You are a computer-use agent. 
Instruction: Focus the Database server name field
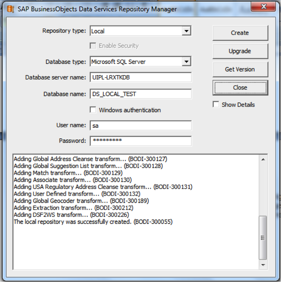click(141, 77)
